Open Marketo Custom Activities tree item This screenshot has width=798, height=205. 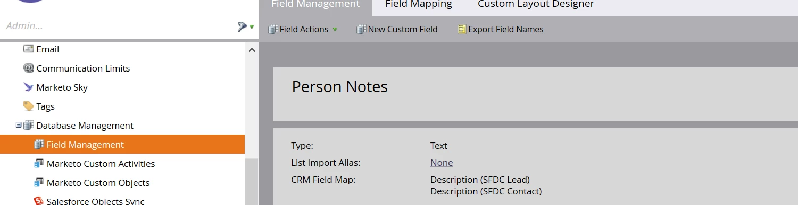[101, 164]
